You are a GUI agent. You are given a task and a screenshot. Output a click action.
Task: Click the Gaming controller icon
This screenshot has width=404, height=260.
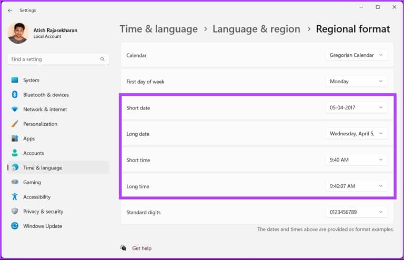click(15, 182)
